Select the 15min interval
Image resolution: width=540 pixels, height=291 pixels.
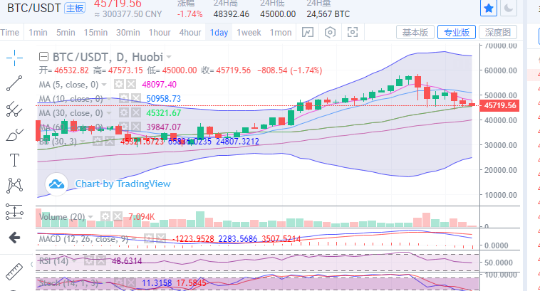(95, 32)
